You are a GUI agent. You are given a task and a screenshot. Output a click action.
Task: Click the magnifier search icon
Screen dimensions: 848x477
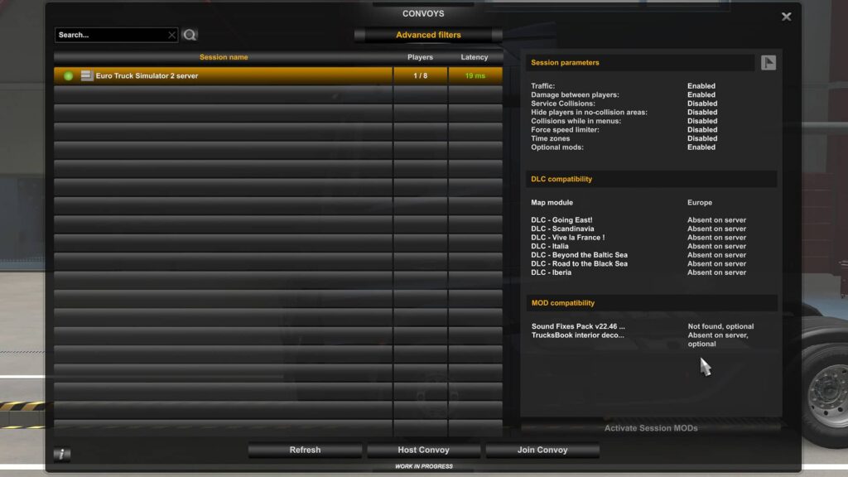190,35
